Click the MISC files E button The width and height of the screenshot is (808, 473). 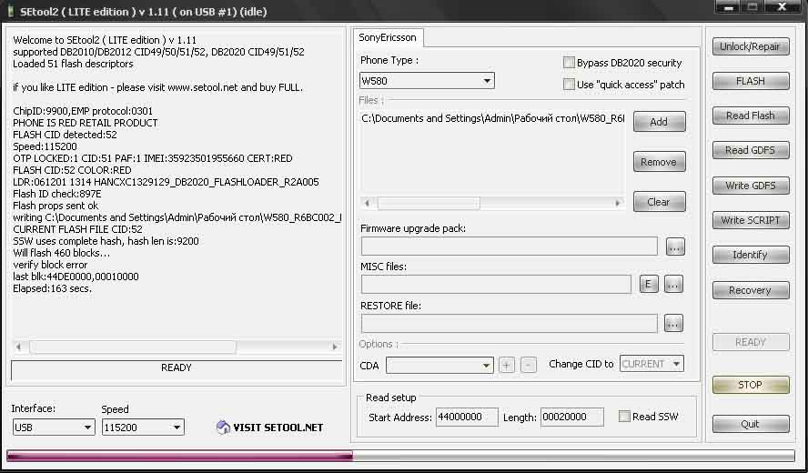click(x=649, y=284)
